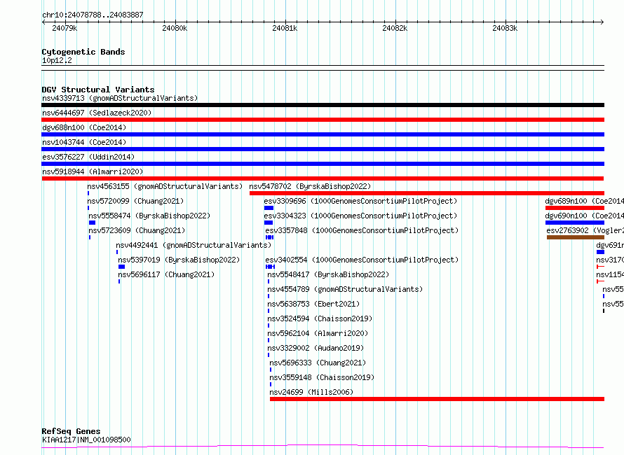Click esv3357848 1000Genomes variant label
The image size is (624, 455).
(x=362, y=230)
